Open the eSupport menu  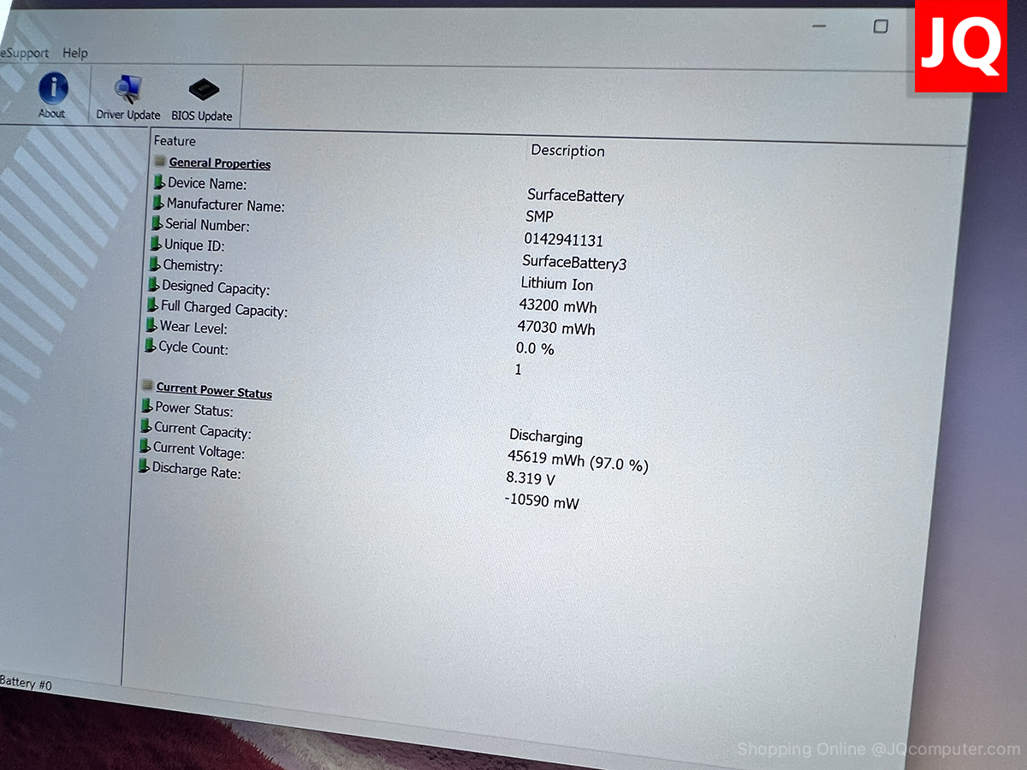25,52
